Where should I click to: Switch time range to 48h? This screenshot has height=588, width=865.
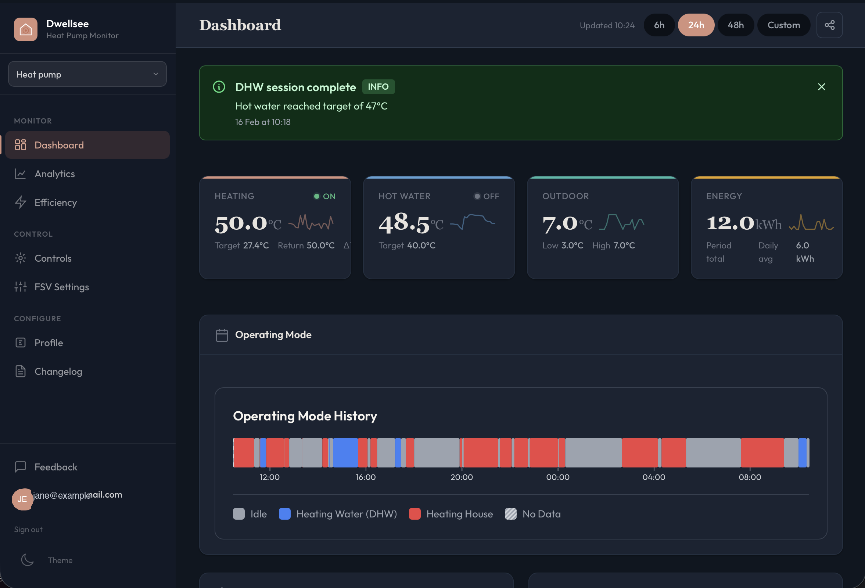tap(736, 25)
